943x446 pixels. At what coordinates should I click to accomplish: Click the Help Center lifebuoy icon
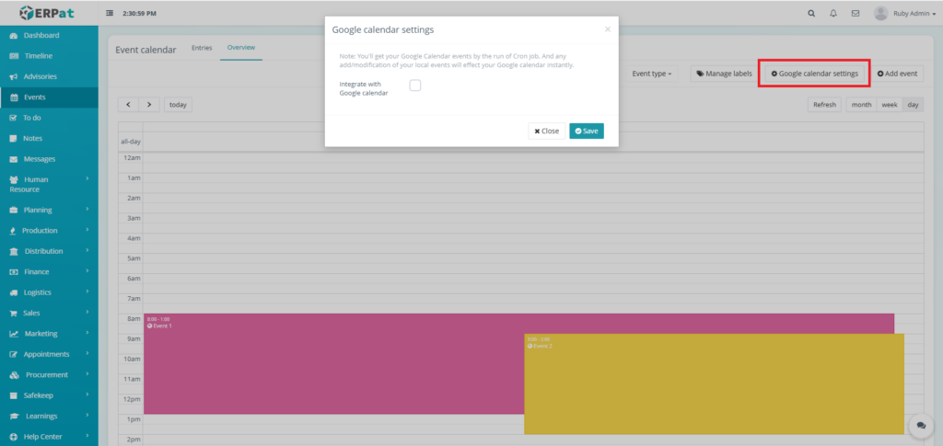click(14, 437)
